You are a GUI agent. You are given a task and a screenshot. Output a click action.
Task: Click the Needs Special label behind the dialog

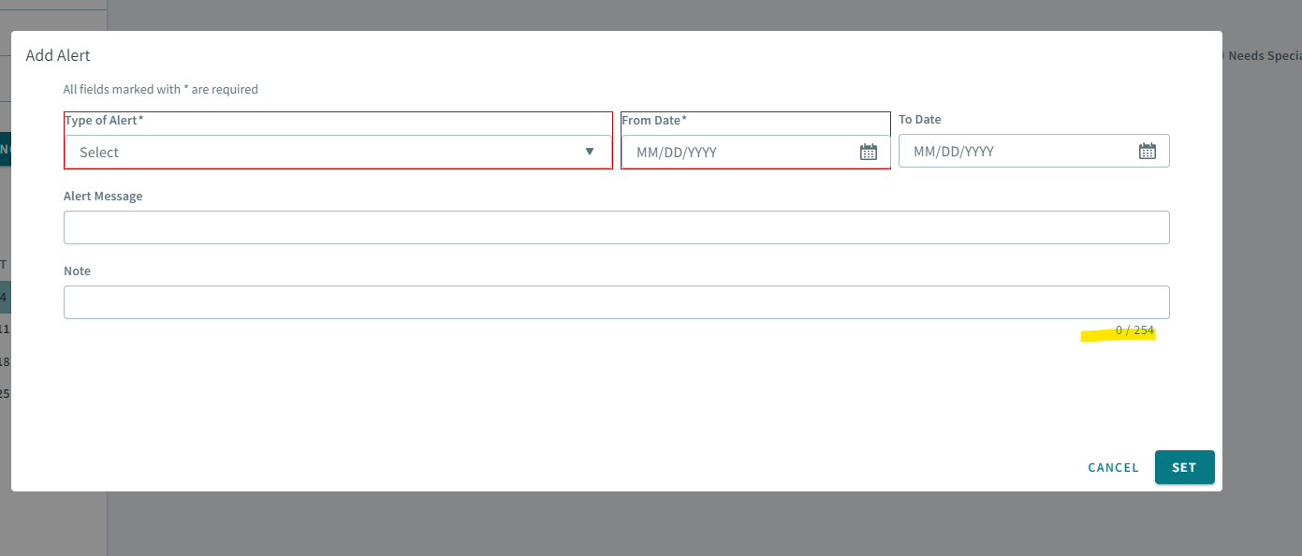[x=1264, y=55]
